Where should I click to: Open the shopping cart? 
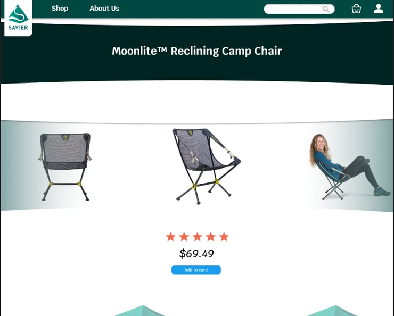(x=356, y=9)
